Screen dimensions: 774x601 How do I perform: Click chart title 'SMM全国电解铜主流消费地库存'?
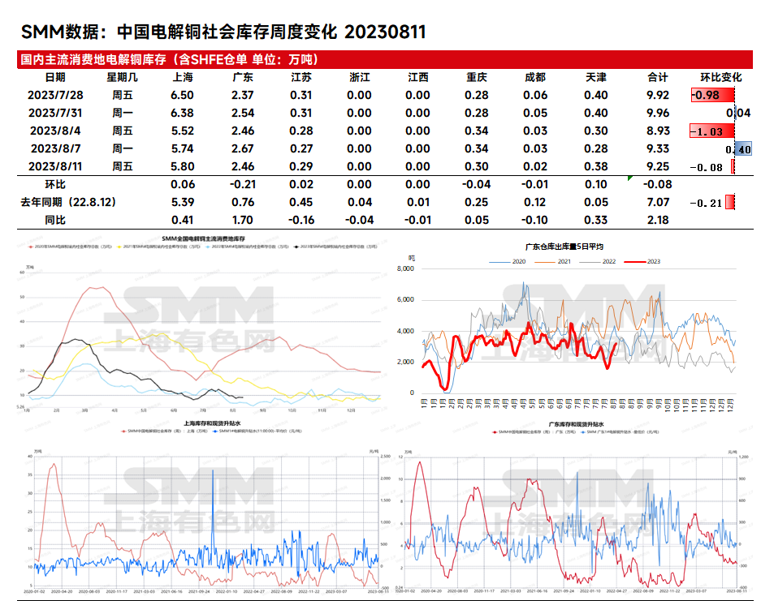pyautogui.click(x=203, y=238)
